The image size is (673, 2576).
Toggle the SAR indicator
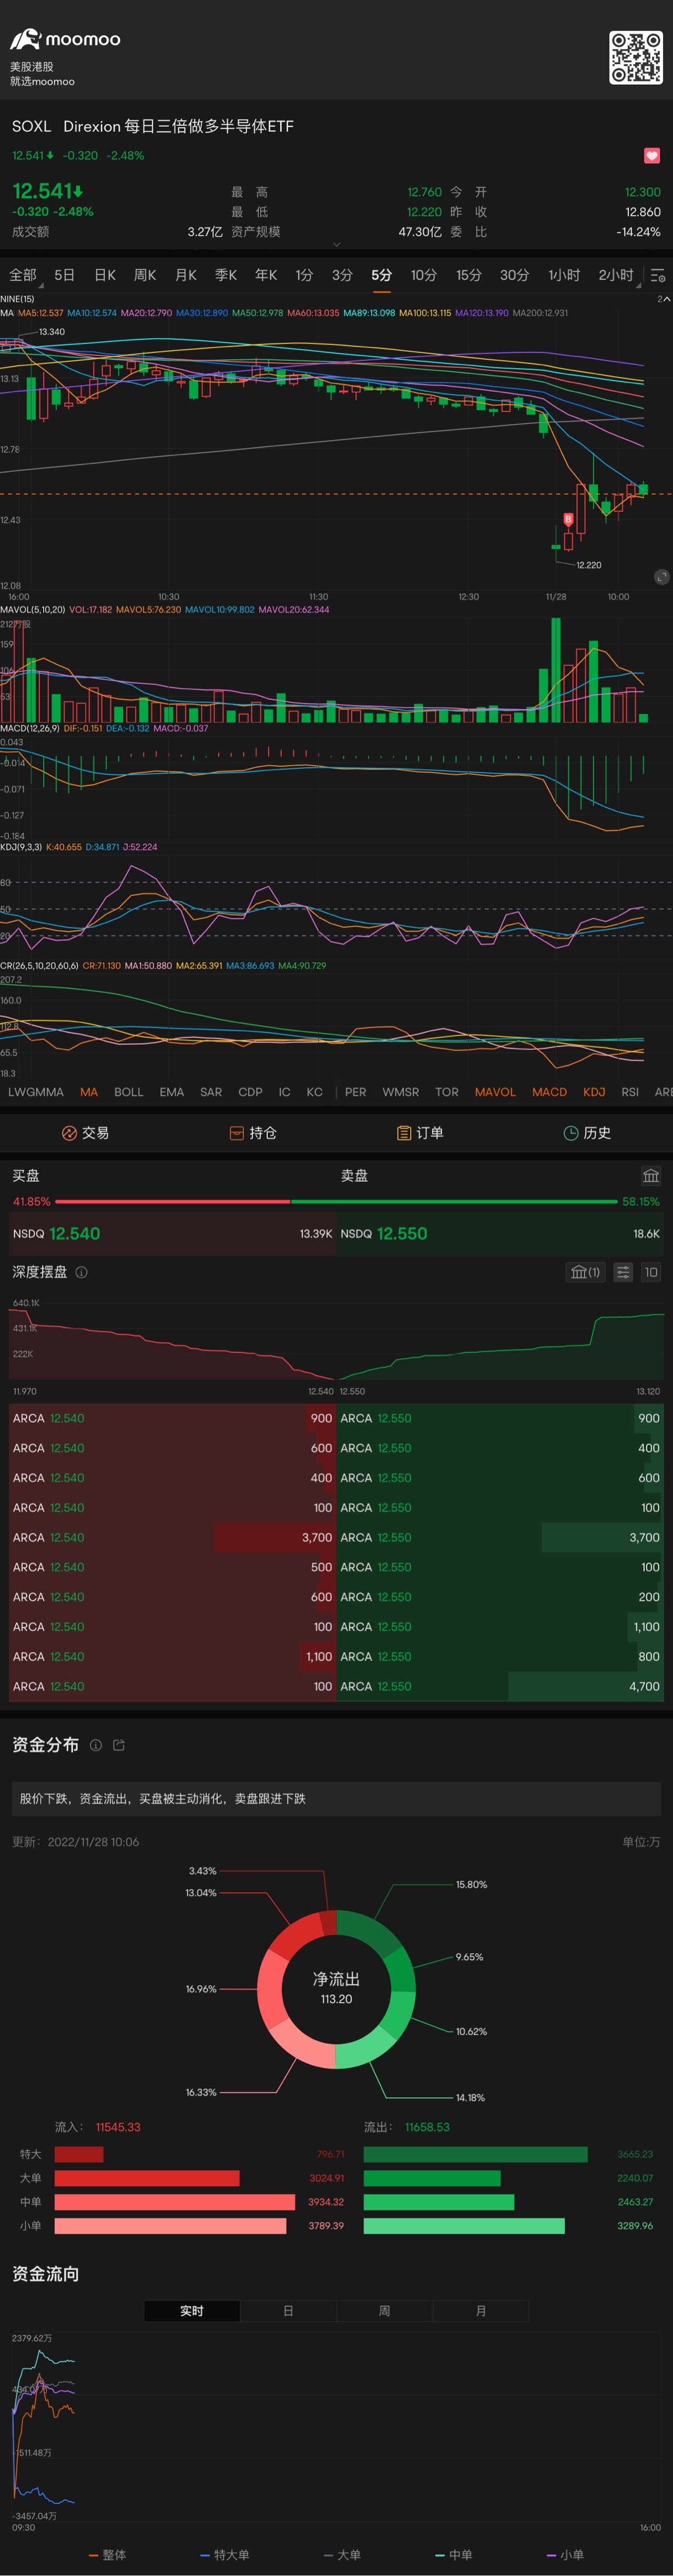coord(211,1092)
